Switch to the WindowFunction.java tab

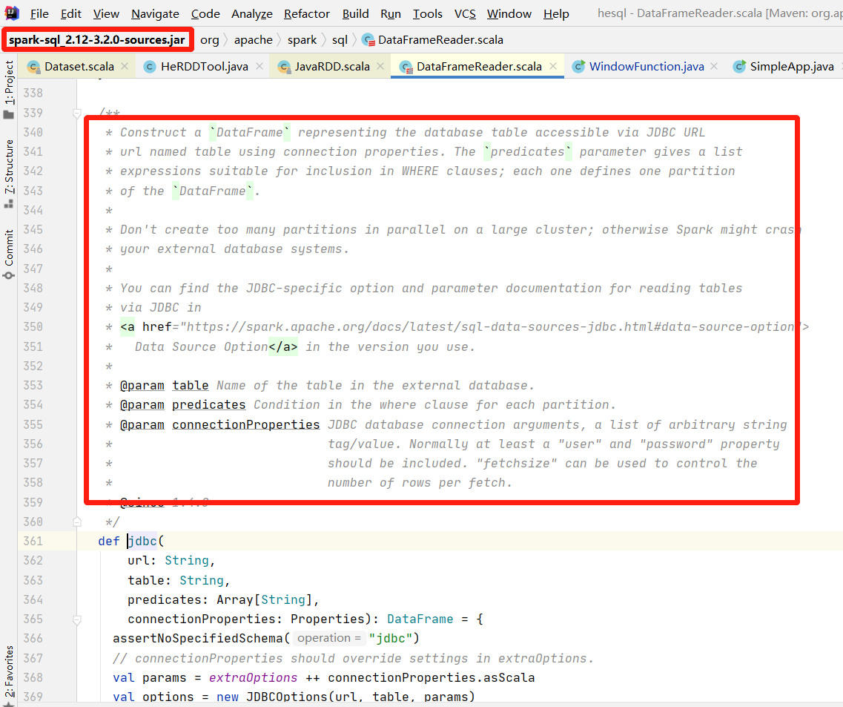pyautogui.click(x=647, y=67)
